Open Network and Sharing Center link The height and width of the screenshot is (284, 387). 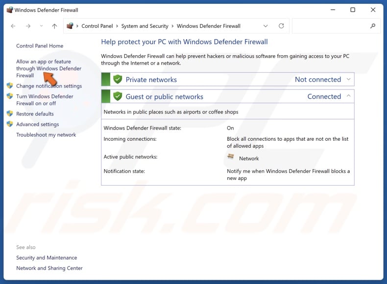[x=49, y=268]
